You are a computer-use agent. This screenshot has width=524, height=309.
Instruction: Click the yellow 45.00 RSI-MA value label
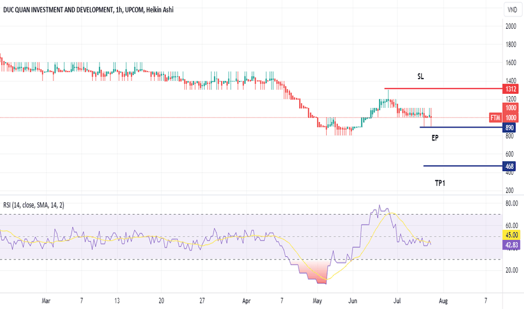(x=512, y=235)
